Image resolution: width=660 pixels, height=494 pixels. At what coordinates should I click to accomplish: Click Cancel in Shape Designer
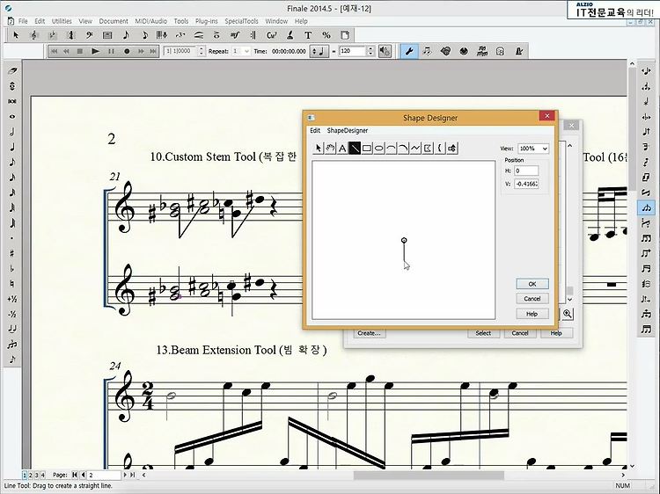coord(532,299)
